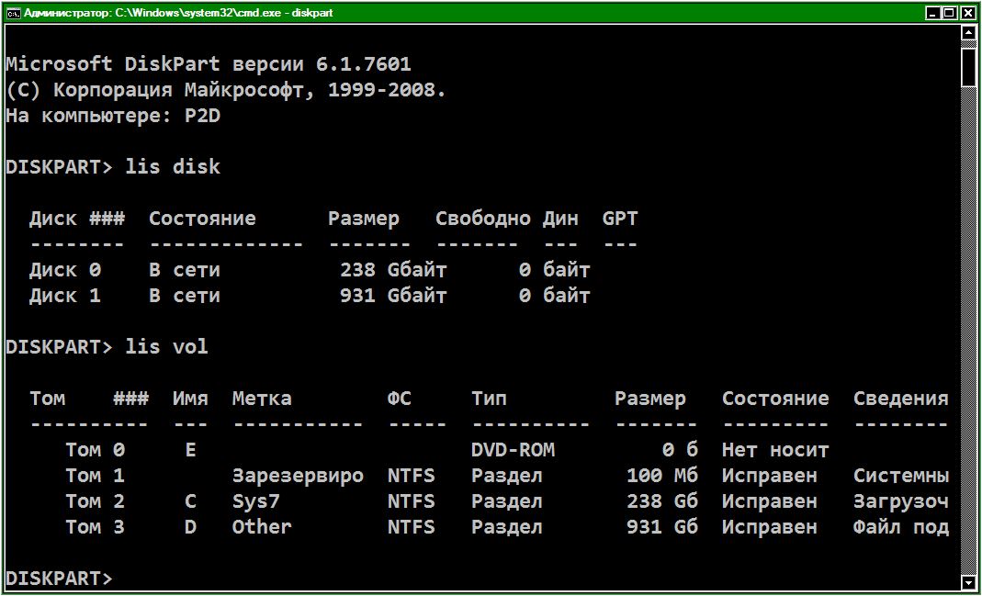Viewport: 982px width, 596px height.
Task: Click the 'lis disk' command text
Action: (x=173, y=167)
